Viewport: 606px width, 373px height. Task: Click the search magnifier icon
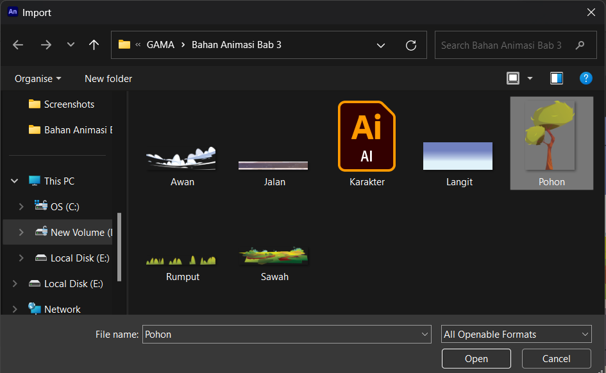[x=580, y=45]
